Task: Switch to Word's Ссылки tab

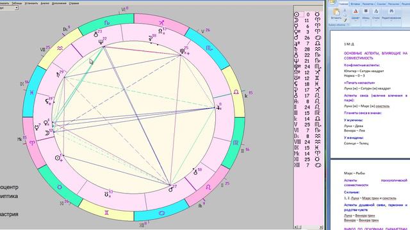Action: tap(381, 4)
